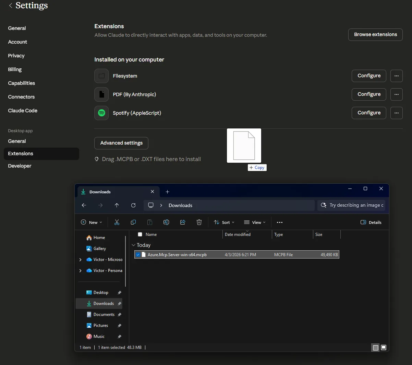The width and height of the screenshot is (412, 365).
Task: Uncheck the Azure.Mcp.Server file checkbox
Action: (x=138, y=255)
